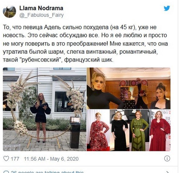View the 177 likes count

(x=15, y=159)
